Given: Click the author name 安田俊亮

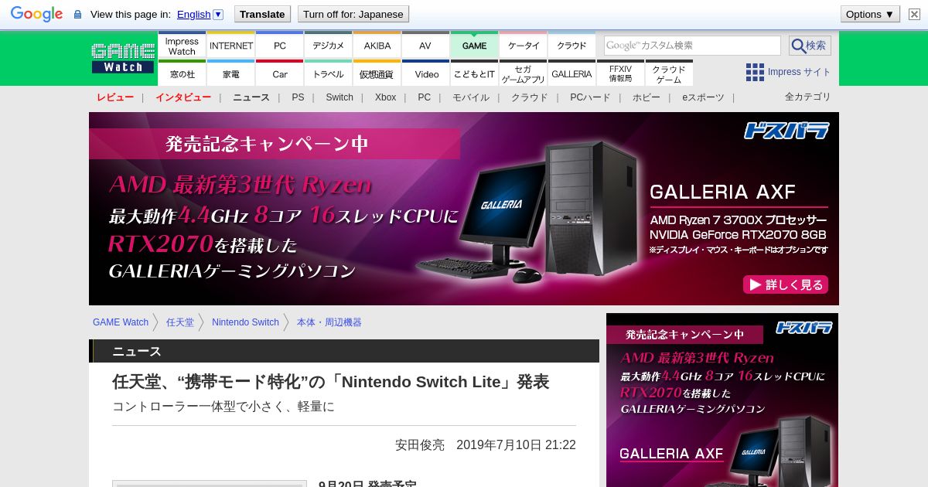Looking at the screenshot, I should coord(420,445).
